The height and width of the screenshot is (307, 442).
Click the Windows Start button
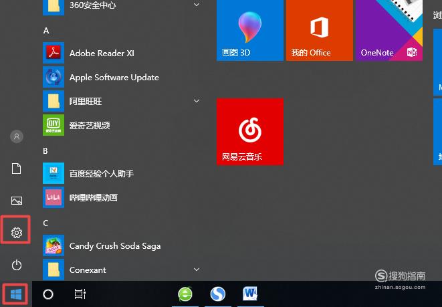[16, 294]
